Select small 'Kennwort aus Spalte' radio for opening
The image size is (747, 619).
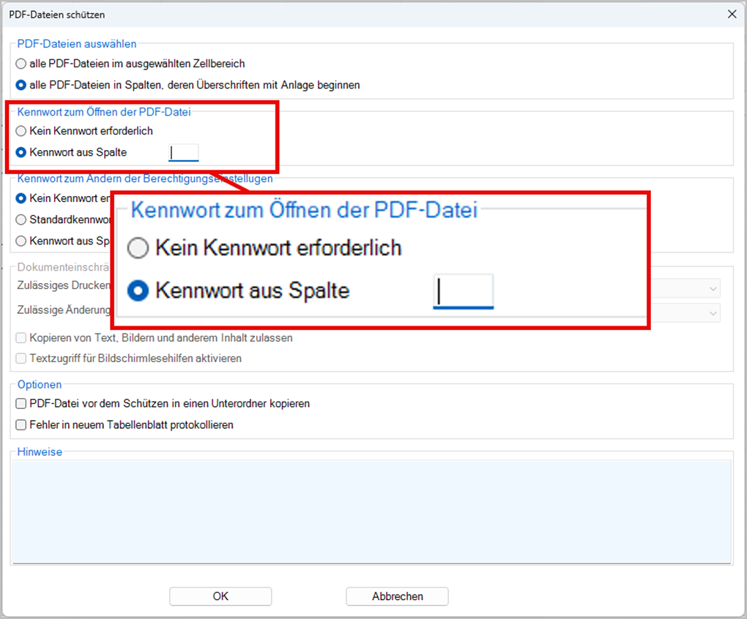coord(21,152)
